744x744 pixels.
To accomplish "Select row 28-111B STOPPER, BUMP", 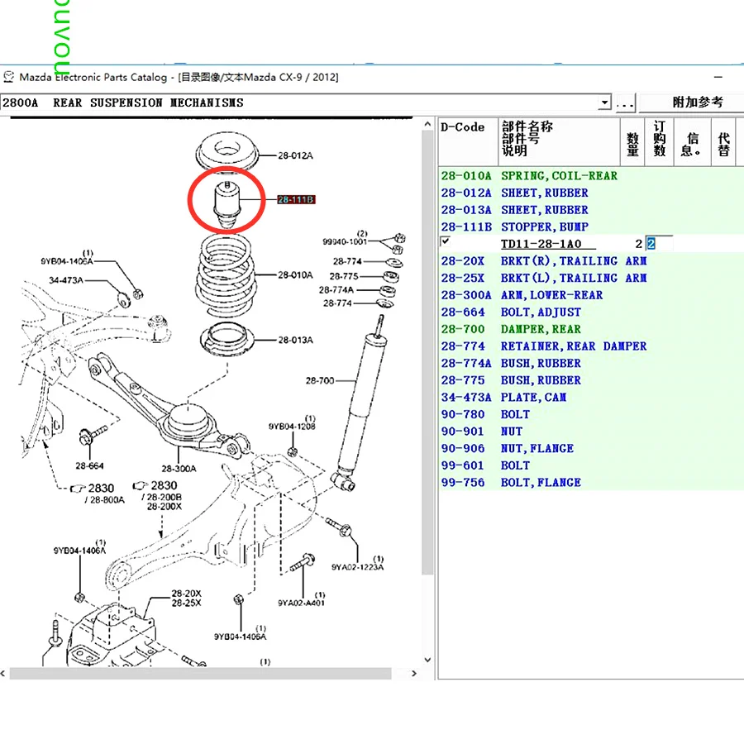I will [591, 227].
